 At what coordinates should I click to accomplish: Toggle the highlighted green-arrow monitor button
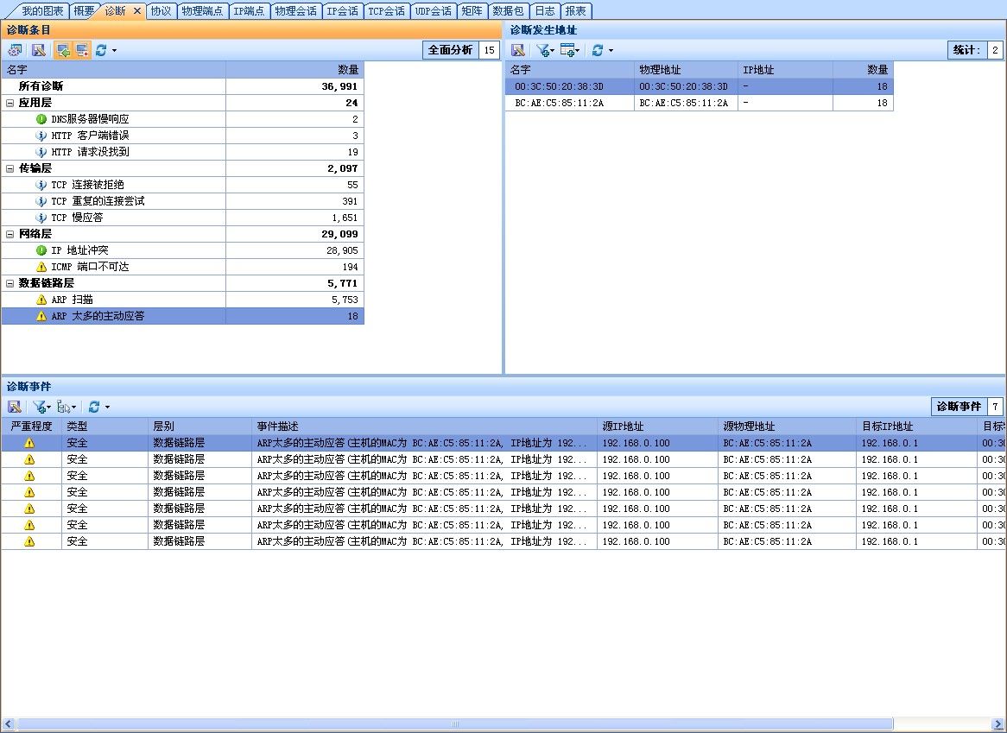click(63, 50)
